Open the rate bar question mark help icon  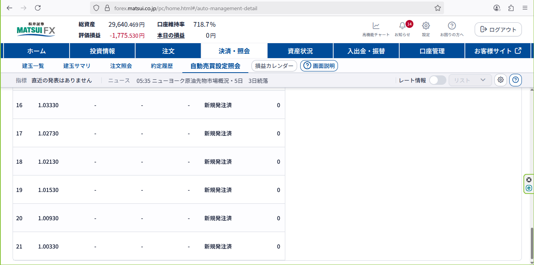pyautogui.click(x=516, y=80)
